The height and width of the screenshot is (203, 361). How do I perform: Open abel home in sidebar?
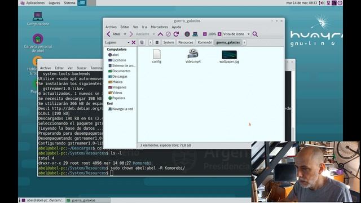point(113,55)
